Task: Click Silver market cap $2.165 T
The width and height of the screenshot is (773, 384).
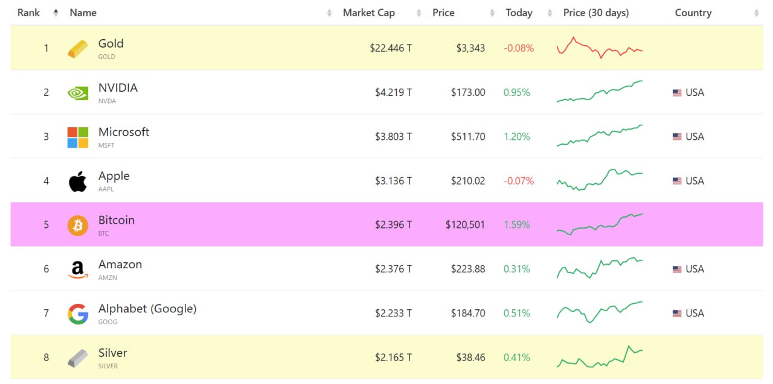Action: (x=393, y=358)
